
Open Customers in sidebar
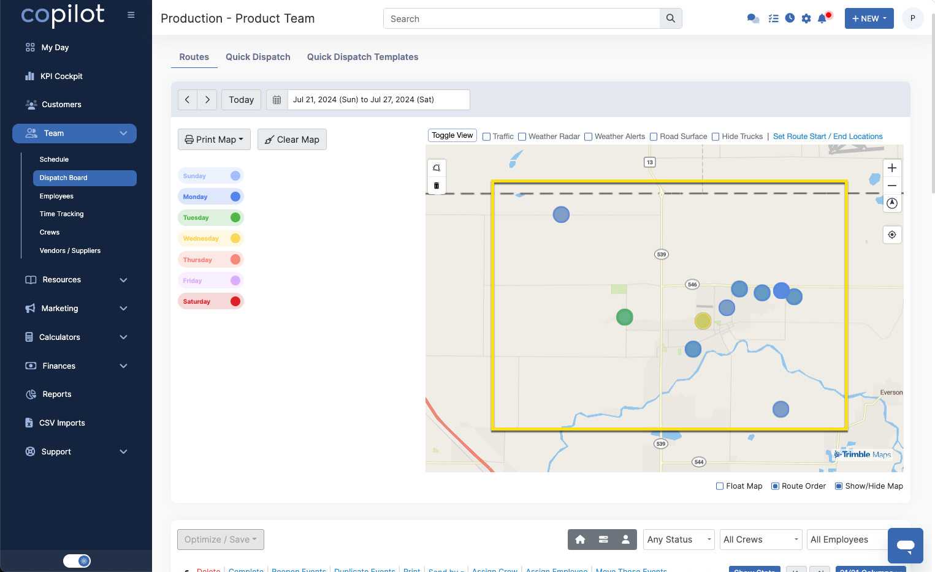(x=61, y=105)
